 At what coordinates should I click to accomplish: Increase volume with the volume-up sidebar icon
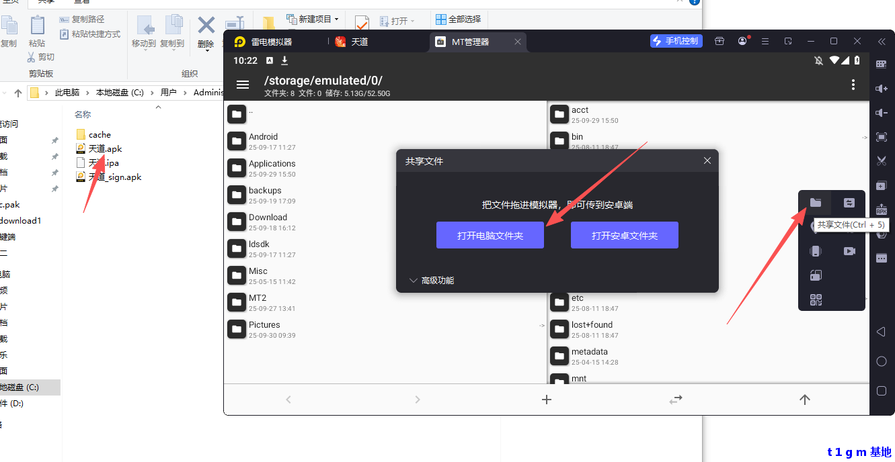[x=882, y=88]
